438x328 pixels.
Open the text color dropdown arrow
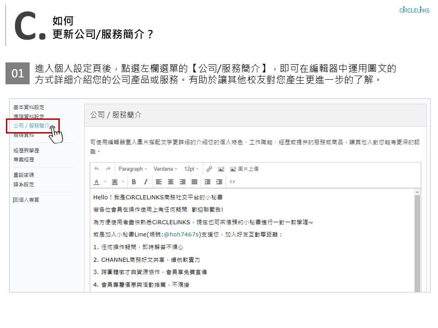coord(105,182)
